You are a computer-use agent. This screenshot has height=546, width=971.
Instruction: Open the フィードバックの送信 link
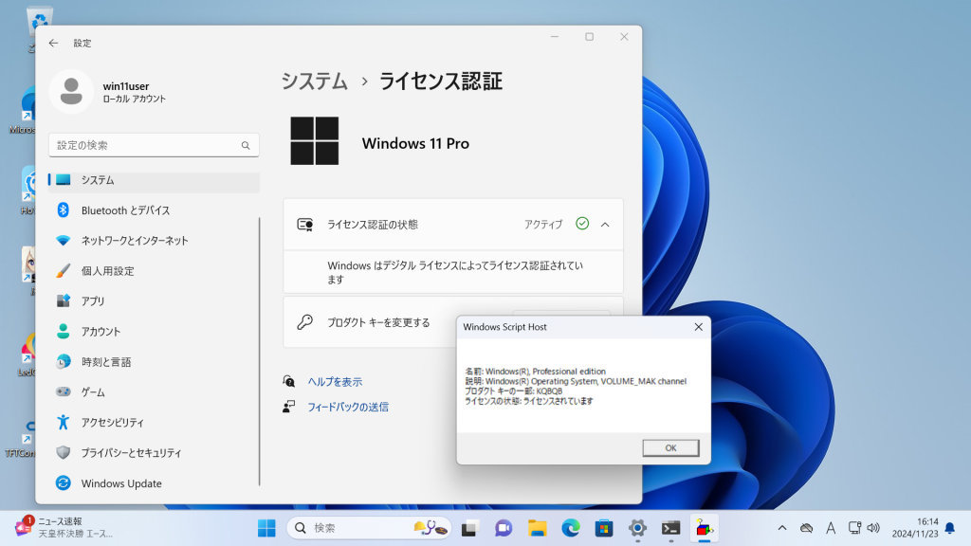[348, 407]
